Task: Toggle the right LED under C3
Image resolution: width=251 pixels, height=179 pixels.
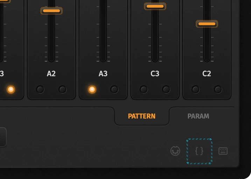Action: pos(166,89)
